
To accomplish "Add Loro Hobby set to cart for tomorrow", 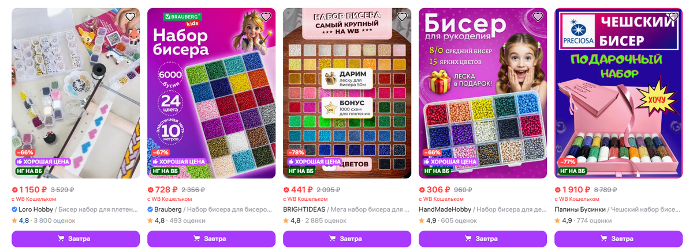I will pos(76,239).
